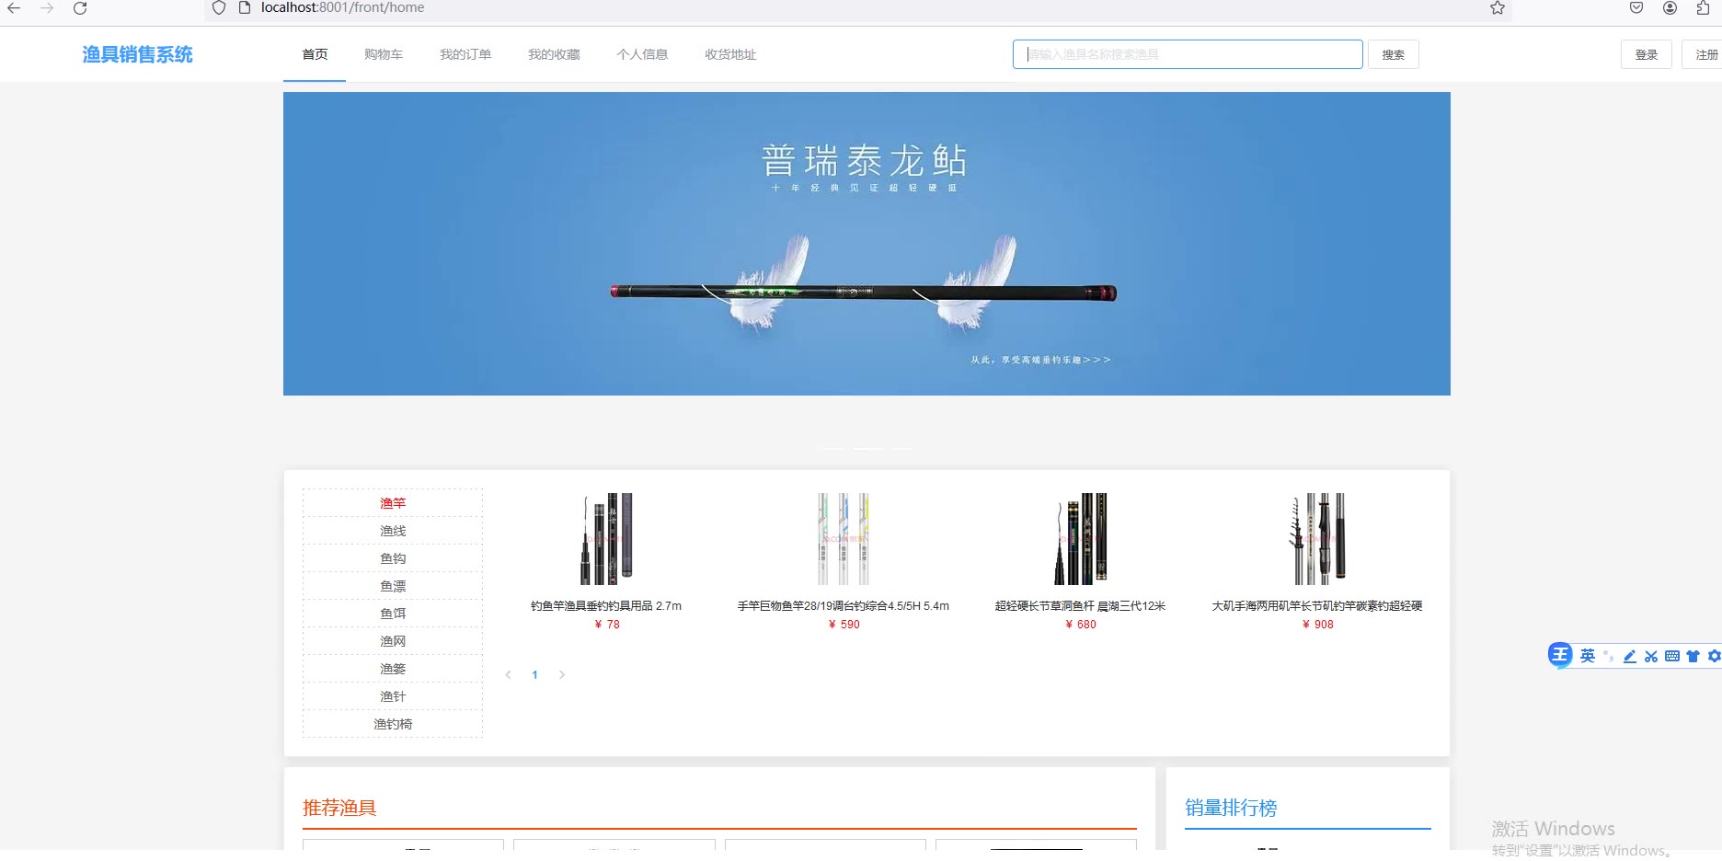Image resolution: width=1722 pixels, height=861 pixels.
Task: Open the skin shirt icon in IME bar
Action: point(1693,656)
